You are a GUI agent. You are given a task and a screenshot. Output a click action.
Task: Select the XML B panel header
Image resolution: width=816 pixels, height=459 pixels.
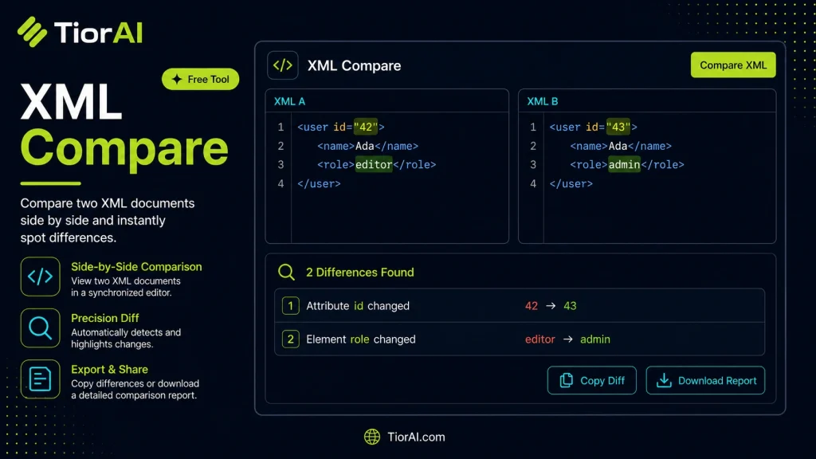647,101
